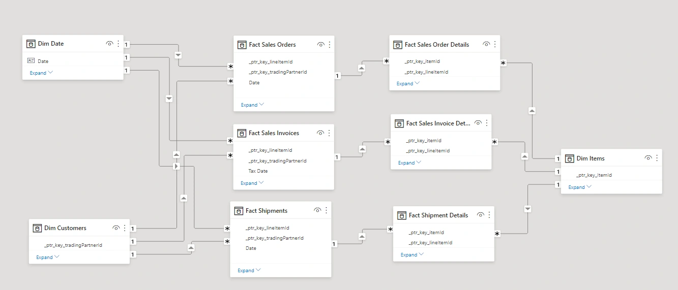Click the Fact Shipments table header
The image size is (678, 290).
267,210
